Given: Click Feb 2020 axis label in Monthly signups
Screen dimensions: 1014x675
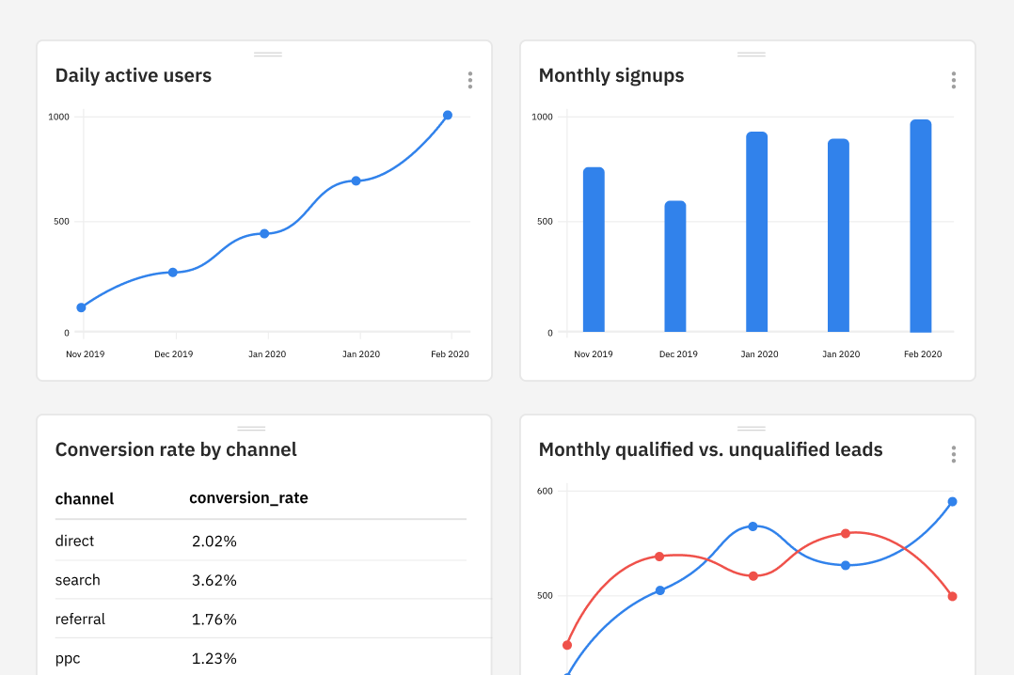Looking at the screenshot, I should pos(923,354).
